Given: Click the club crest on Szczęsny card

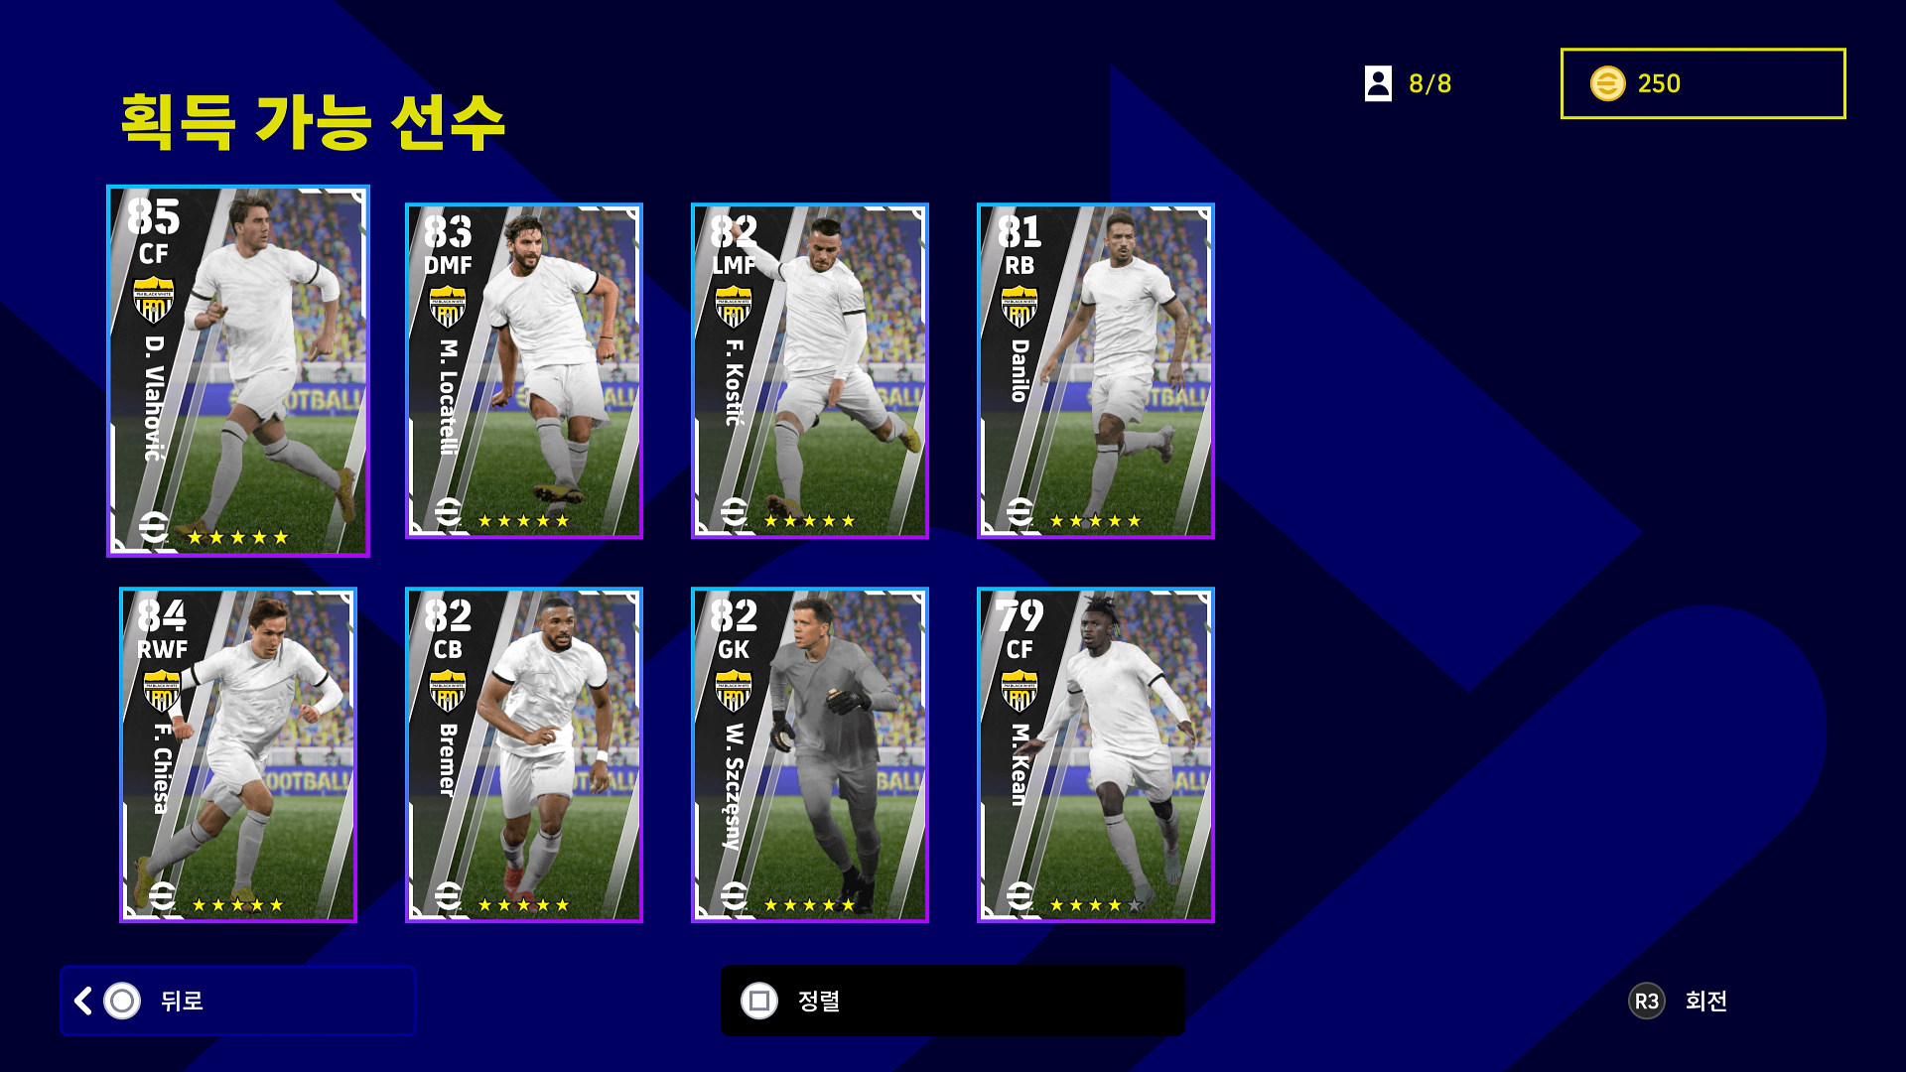Looking at the screenshot, I should 734,691.
